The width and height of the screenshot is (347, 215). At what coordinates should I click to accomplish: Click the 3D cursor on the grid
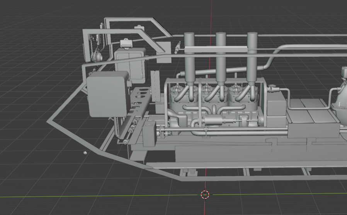click(x=205, y=194)
